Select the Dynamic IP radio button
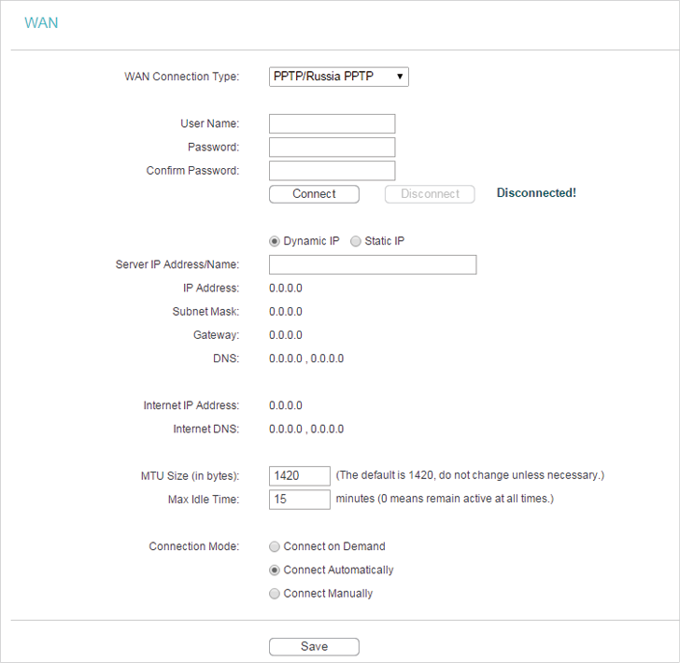This screenshot has height=663, width=680. point(275,241)
